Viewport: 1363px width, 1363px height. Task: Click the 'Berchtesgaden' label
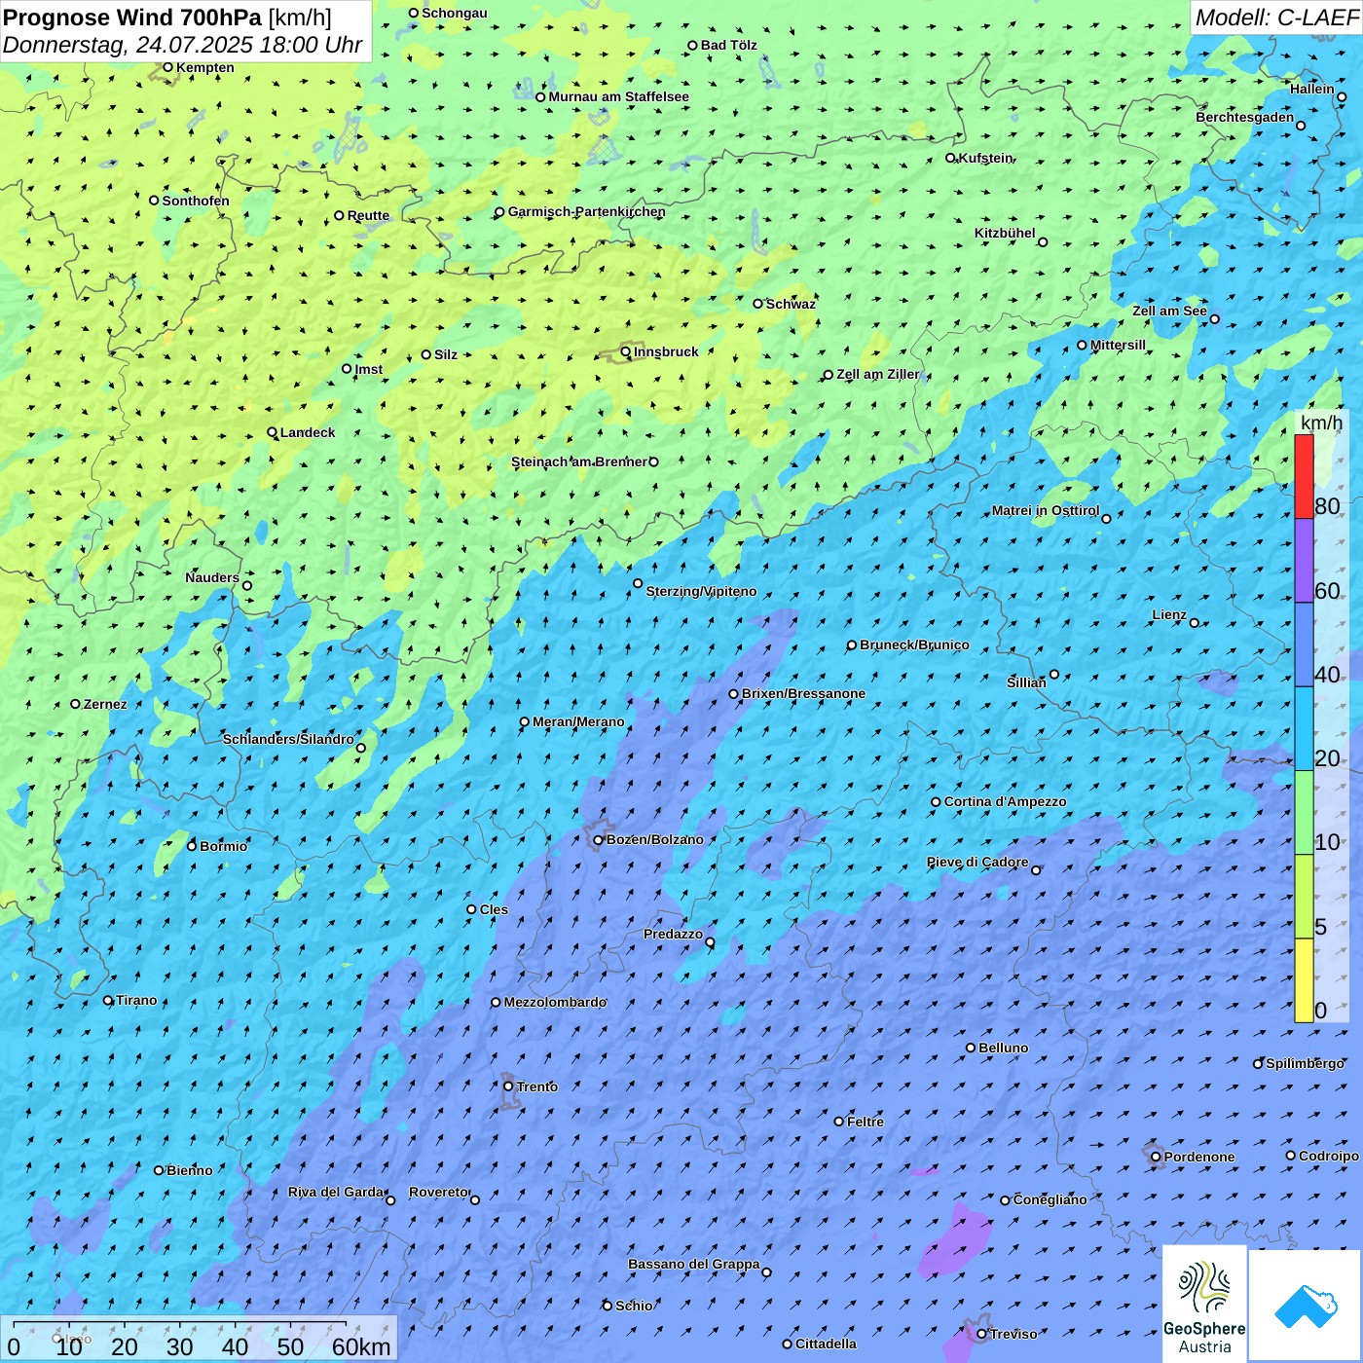[1245, 117]
